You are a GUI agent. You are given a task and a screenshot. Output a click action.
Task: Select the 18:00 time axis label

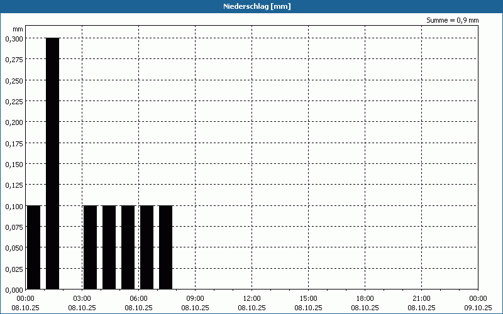(365, 298)
